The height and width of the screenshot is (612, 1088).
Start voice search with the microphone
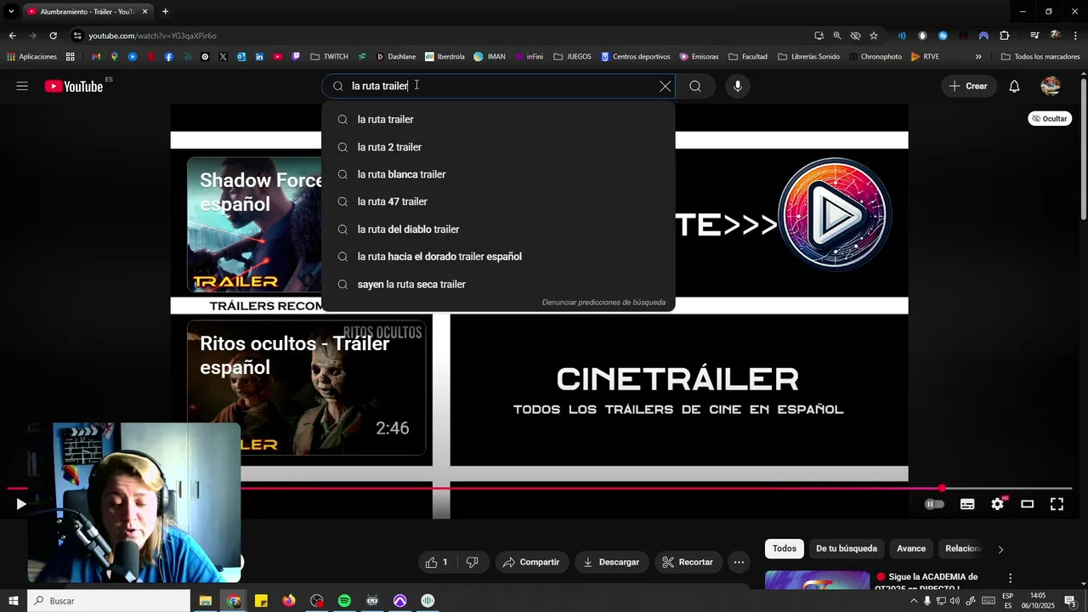(x=737, y=86)
